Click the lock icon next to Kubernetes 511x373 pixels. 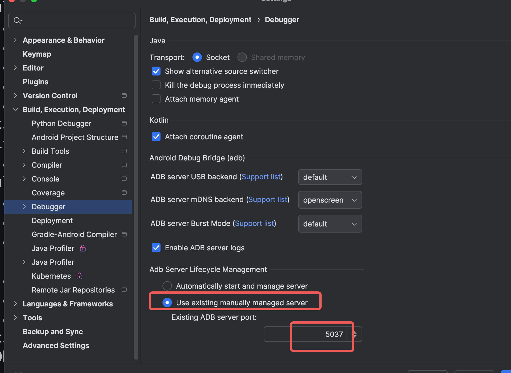pyautogui.click(x=79, y=276)
